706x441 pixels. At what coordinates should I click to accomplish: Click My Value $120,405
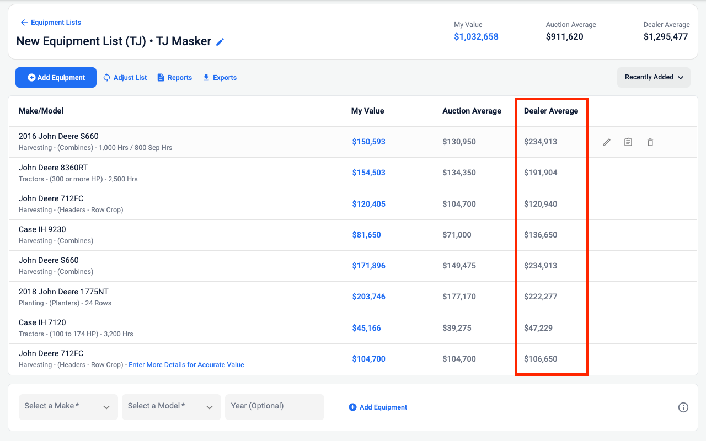pyautogui.click(x=369, y=204)
